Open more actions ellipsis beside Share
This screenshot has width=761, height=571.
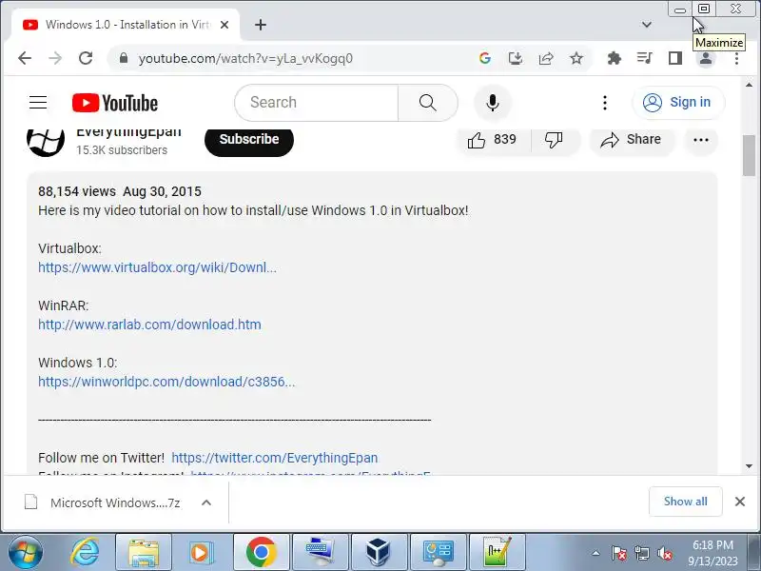[x=701, y=140]
